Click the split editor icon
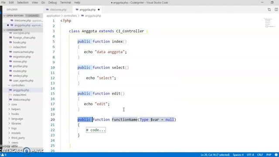Screen dimensions: 279x157 pos(276,10)
